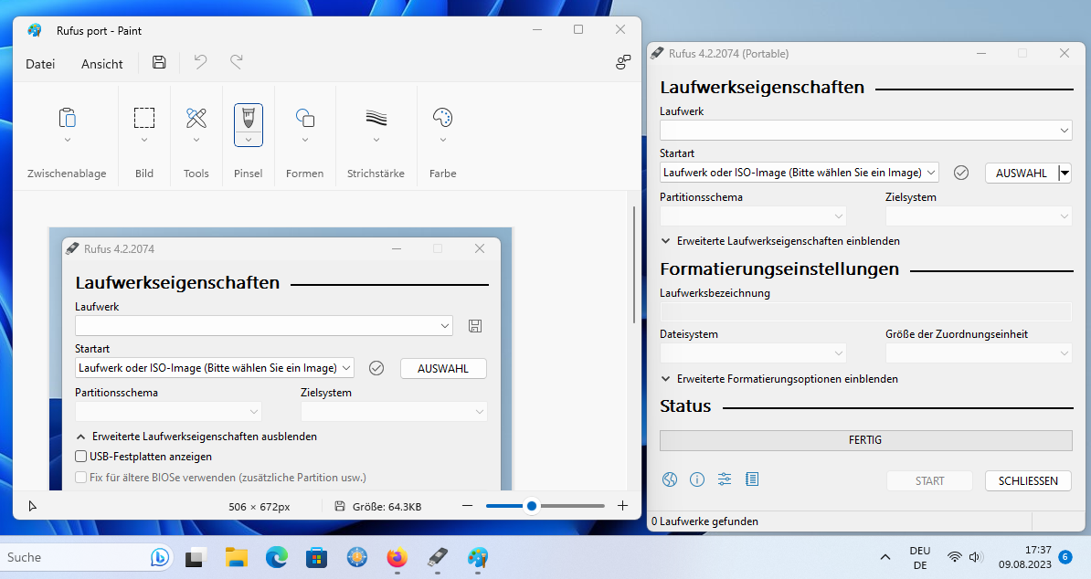
Task: Click the Bing icon in the search box
Action: point(159,557)
